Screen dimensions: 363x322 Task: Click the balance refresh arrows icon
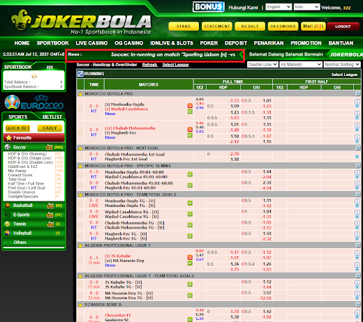(34, 76)
